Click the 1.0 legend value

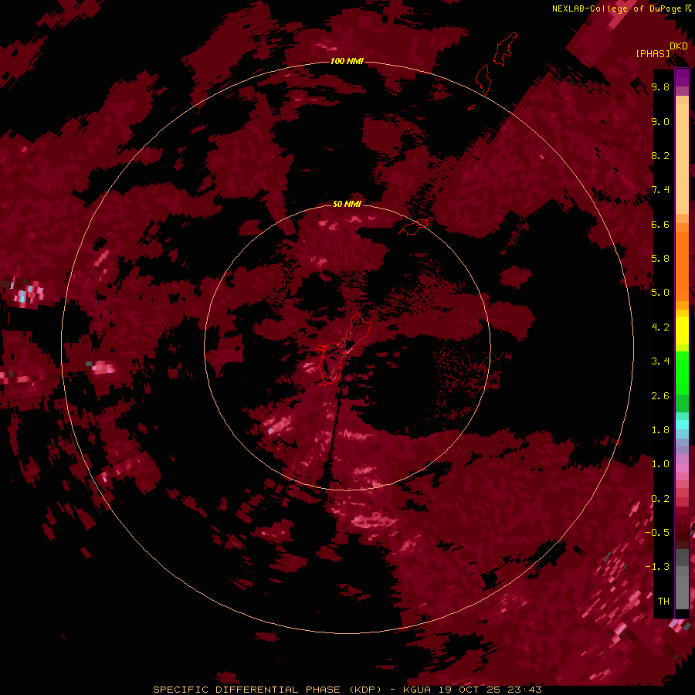pyautogui.click(x=660, y=464)
